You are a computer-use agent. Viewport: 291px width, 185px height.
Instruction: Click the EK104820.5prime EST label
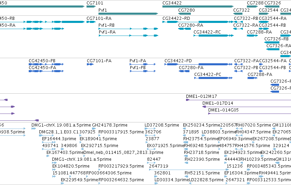(71, 166)
